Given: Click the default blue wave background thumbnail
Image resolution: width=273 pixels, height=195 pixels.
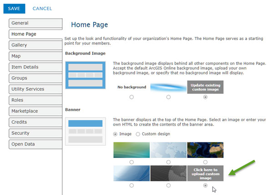Looking at the screenshot, I should (168, 87).
